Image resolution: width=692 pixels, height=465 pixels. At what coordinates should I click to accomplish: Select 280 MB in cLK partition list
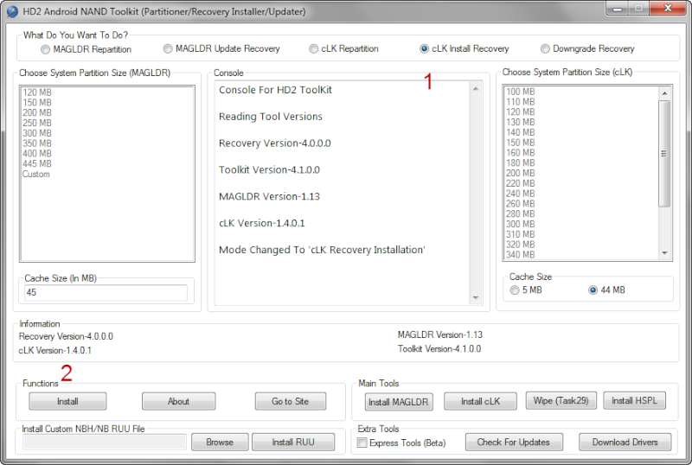pos(521,213)
